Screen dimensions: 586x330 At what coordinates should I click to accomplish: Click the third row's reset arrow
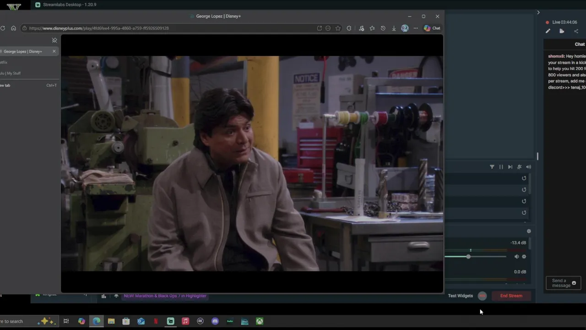[x=524, y=201]
